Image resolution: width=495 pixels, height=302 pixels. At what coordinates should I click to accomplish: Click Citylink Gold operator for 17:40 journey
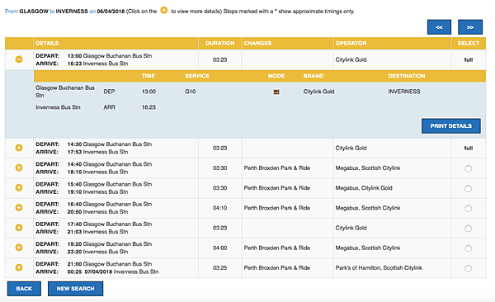[x=351, y=228]
